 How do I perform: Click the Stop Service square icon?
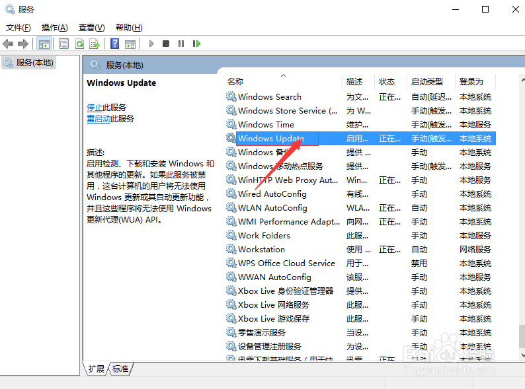166,44
